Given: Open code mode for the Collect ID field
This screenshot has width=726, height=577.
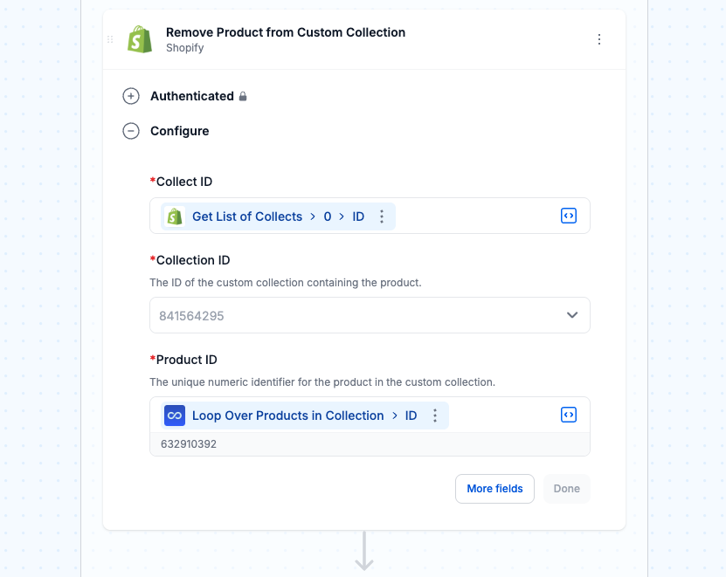Looking at the screenshot, I should [x=569, y=216].
